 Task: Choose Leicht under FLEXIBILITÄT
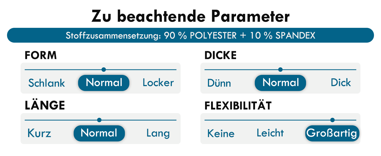click(x=270, y=133)
